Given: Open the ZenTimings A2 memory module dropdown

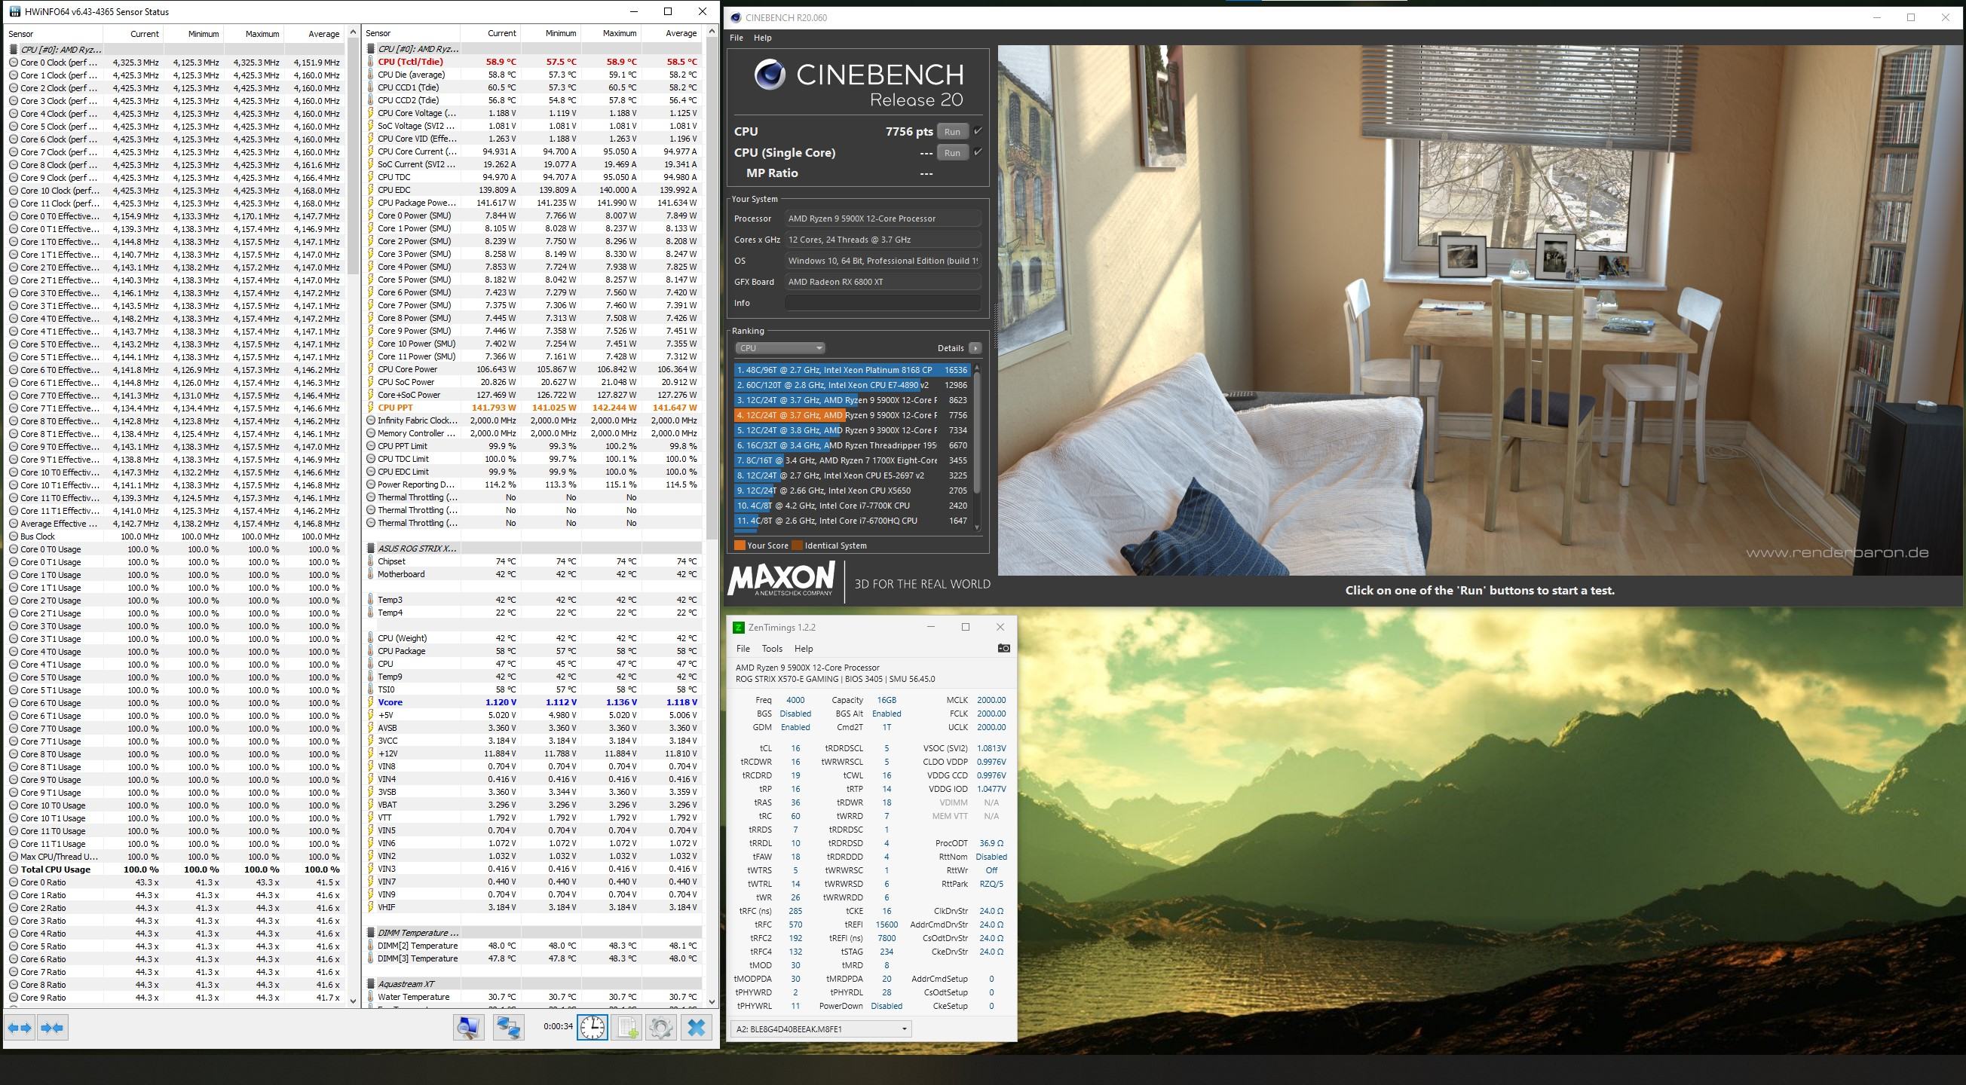Looking at the screenshot, I should (x=821, y=1029).
